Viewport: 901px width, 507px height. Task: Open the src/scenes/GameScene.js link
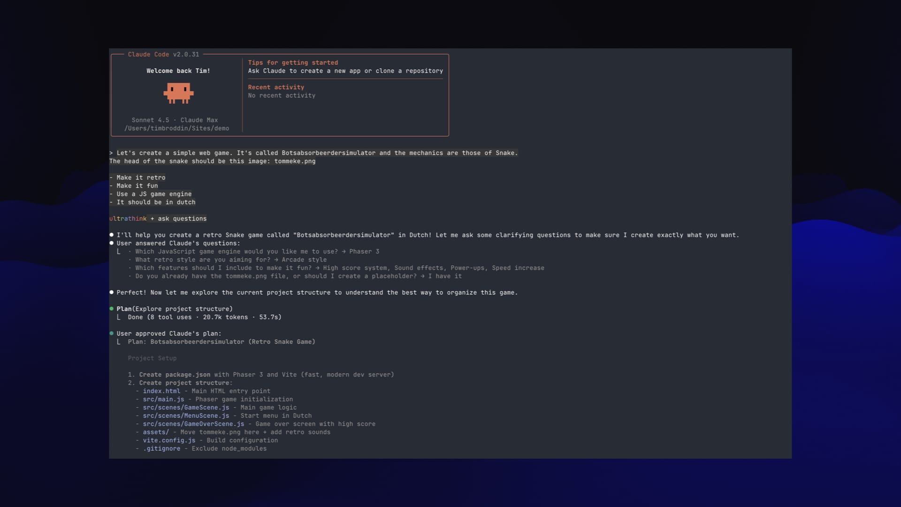(186, 407)
